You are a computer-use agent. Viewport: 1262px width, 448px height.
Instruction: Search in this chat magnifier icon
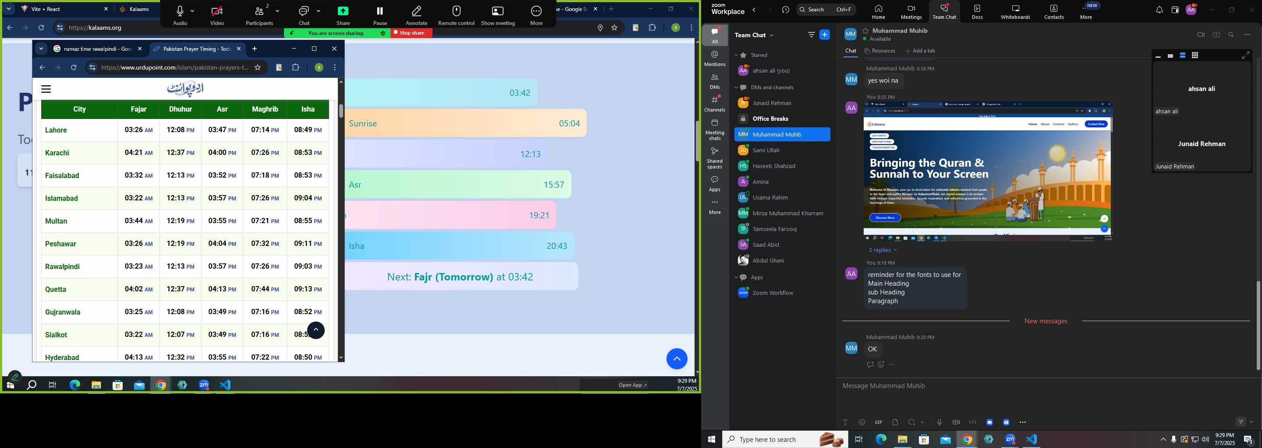(1230, 35)
